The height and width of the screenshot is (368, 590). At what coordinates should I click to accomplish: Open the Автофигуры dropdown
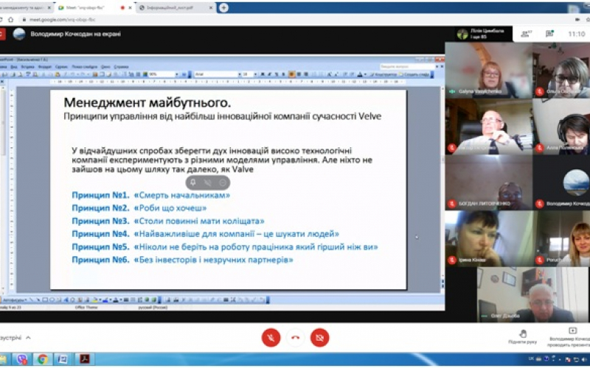click(x=14, y=300)
